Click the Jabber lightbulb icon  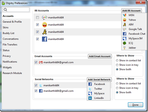124,48
